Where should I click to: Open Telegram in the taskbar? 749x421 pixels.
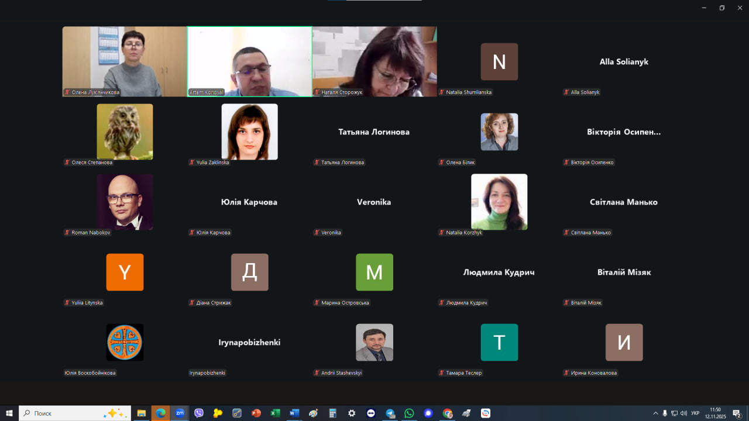pyautogui.click(x=390, y=413)
